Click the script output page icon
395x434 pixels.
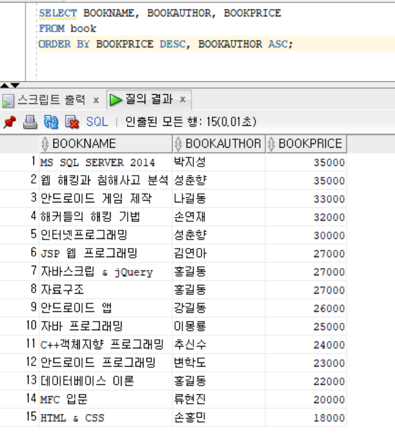click(8, 100)
